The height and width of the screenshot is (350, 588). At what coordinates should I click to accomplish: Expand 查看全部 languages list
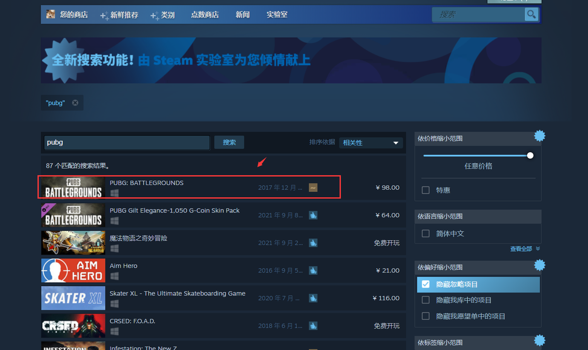coord(525,249)
